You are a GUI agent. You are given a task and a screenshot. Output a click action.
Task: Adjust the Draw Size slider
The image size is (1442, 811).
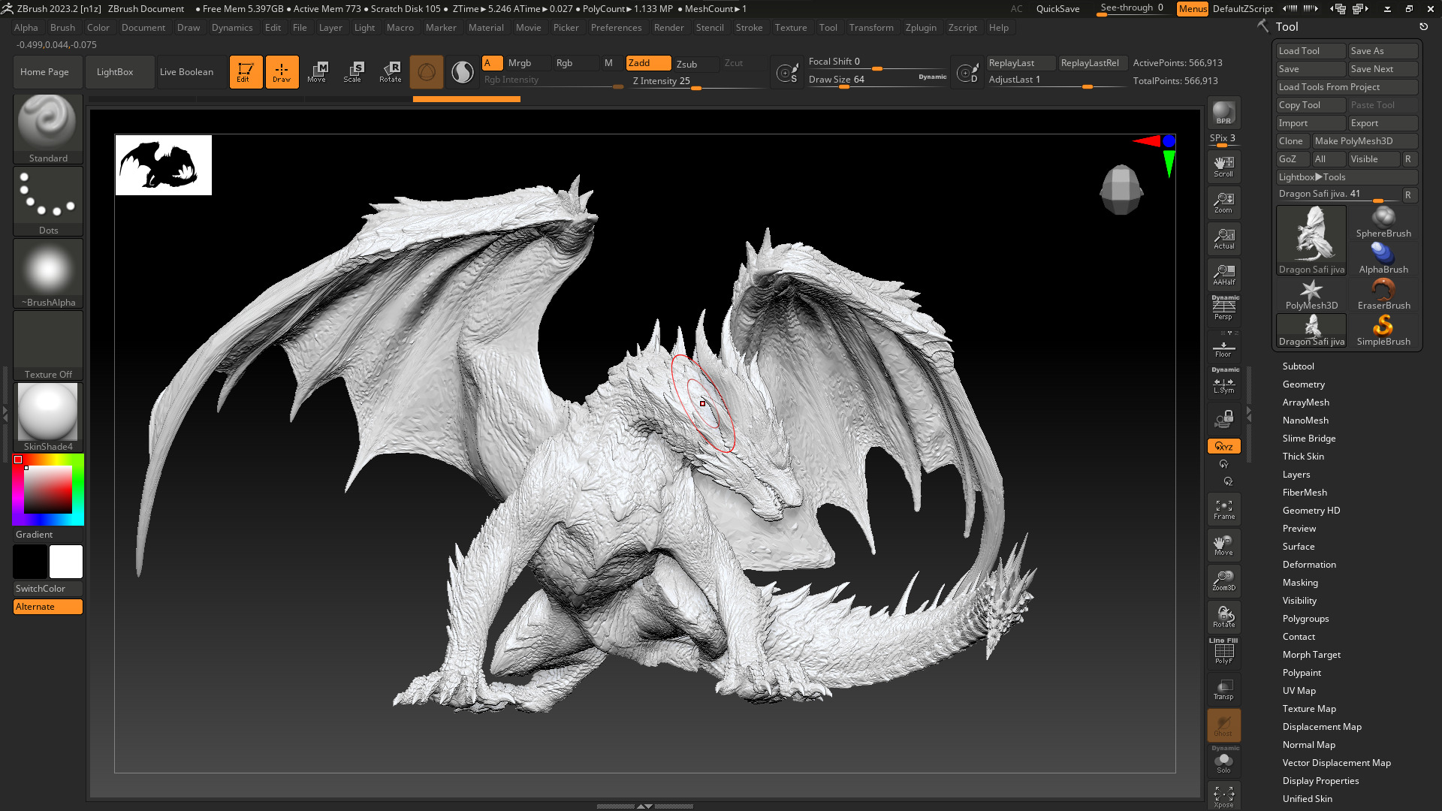pos(877,80)
